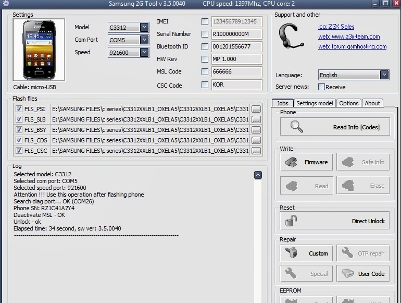This screenshot has height=303, width=401.
Task: Click the padlock icon on Direct Unlock
Action: click(x=291, y=221)
